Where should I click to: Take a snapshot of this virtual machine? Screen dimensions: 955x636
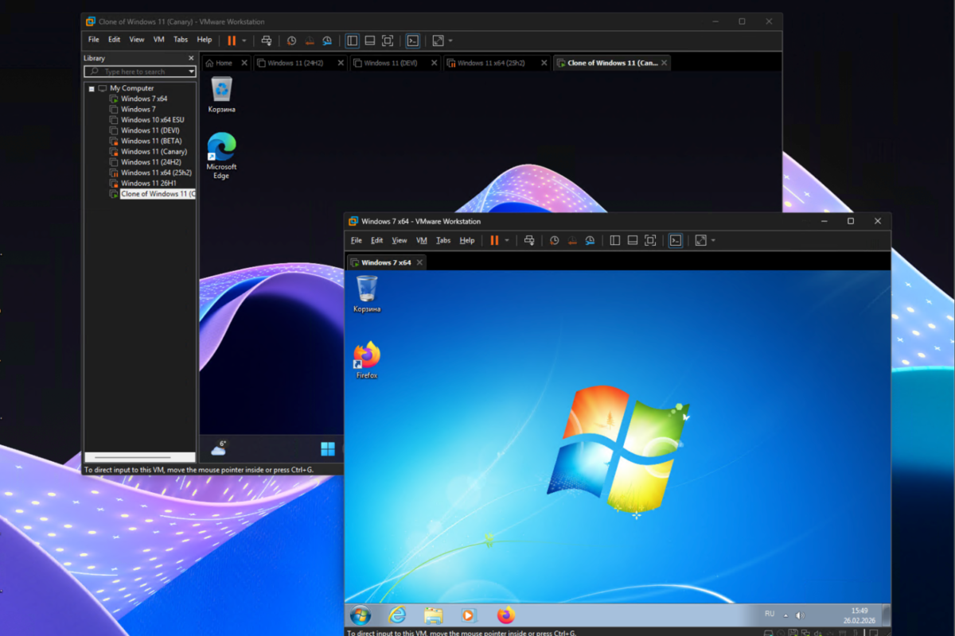coord(554,239)
